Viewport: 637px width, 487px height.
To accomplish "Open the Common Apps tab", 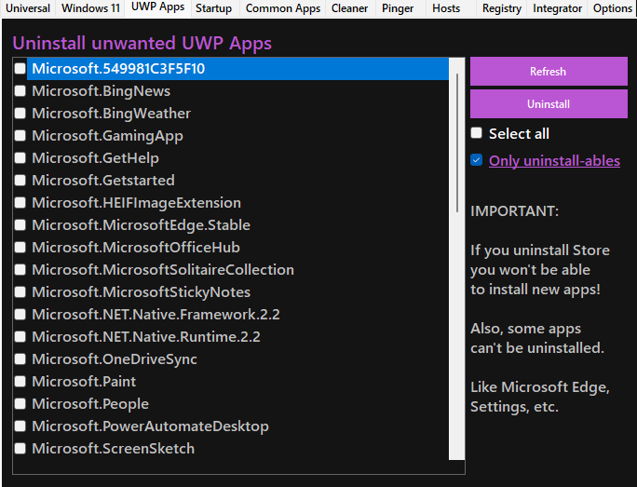I will (283, 8).
